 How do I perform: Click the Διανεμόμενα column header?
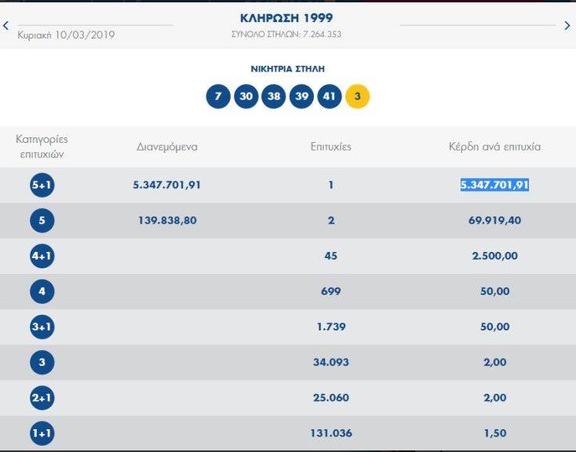pos(167,147)
